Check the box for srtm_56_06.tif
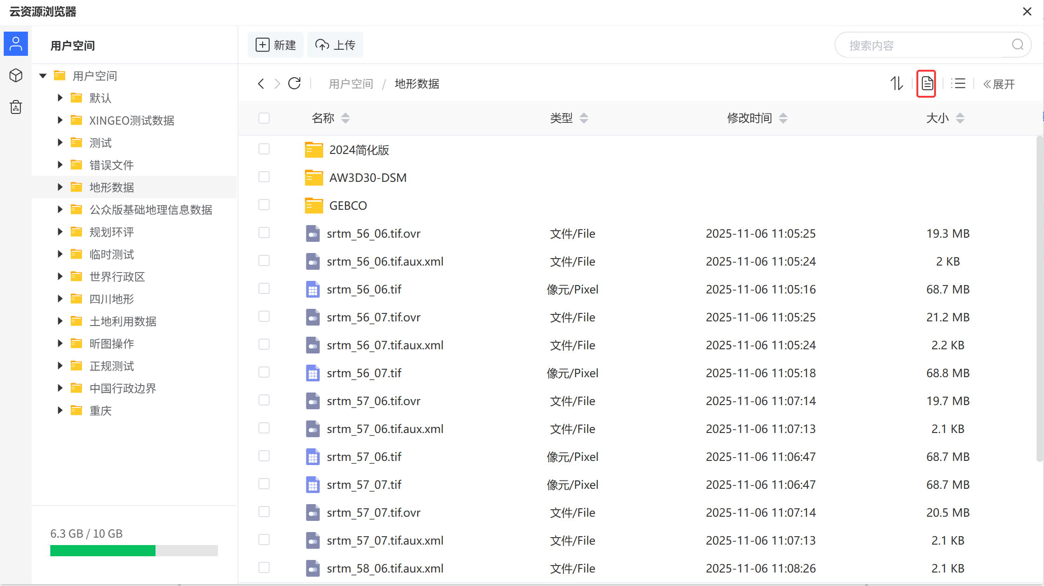The height and width of the screenshot is (586, 1044). (x=264, y=289)
